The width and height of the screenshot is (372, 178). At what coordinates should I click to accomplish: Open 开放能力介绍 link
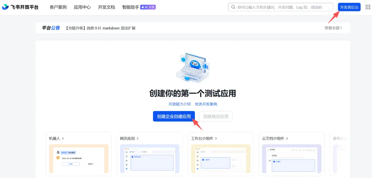[x=179, y=104]
